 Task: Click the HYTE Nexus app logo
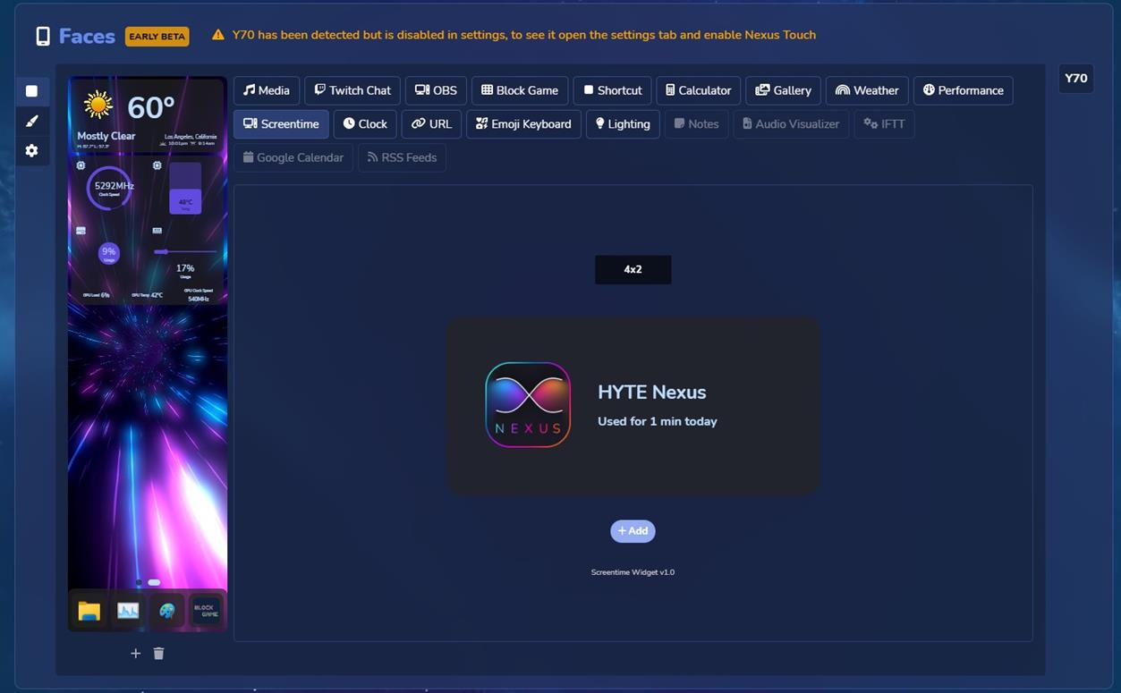coord(528,405)
